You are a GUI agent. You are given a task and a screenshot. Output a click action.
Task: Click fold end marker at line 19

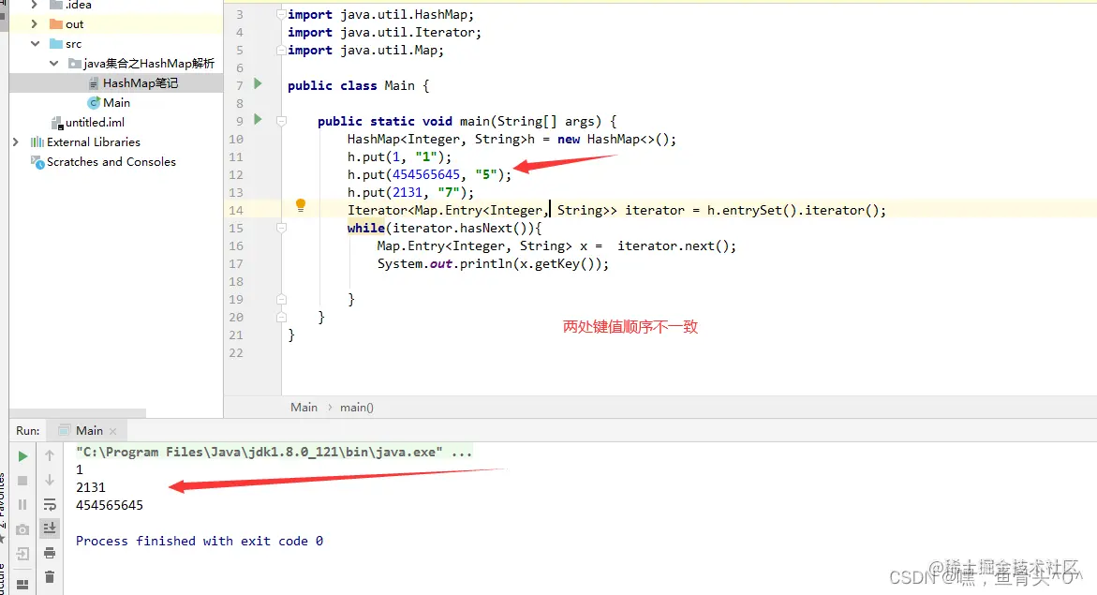point(281,300)
